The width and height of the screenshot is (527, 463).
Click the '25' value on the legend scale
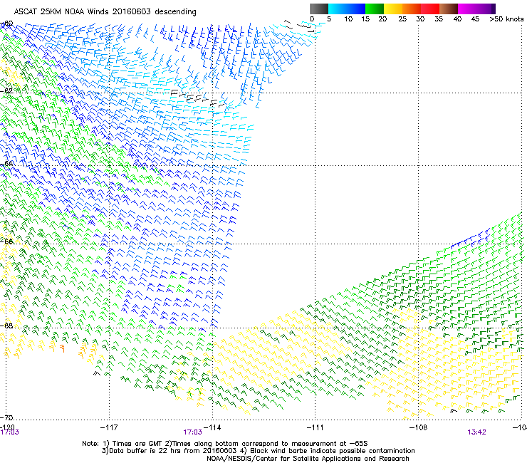[402, 19]
